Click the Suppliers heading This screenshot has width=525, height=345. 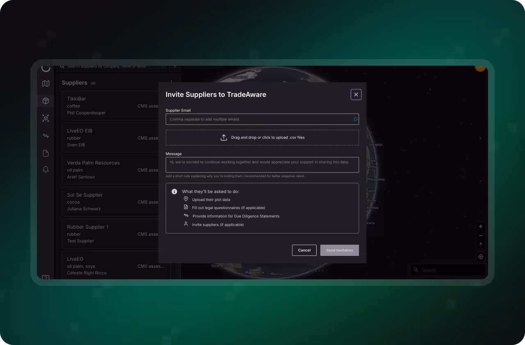click(74, 83)
